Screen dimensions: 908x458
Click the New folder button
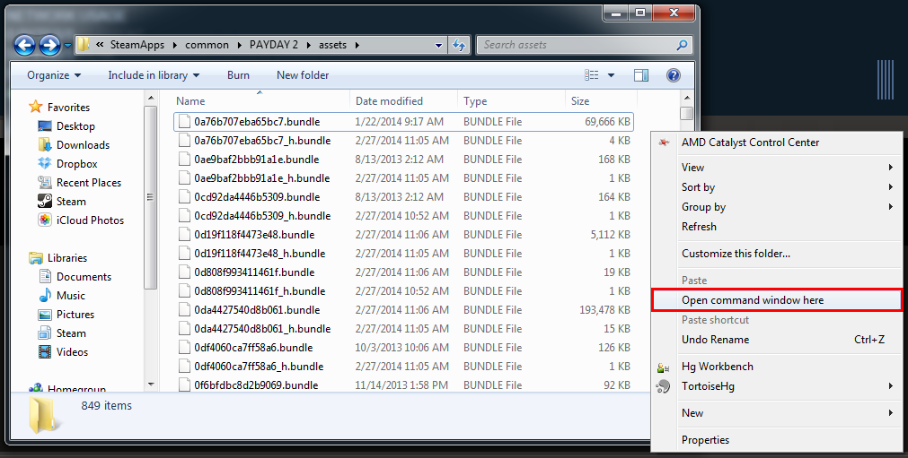click(x=303, y=75)
